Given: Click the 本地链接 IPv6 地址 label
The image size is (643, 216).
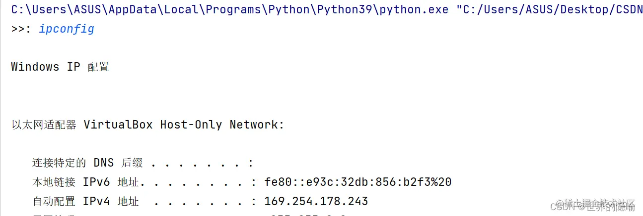Looking at the screenshot, I should (x=86, y=182).
